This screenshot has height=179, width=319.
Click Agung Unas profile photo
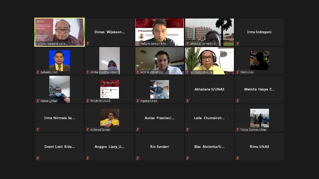tap(160, 89)
